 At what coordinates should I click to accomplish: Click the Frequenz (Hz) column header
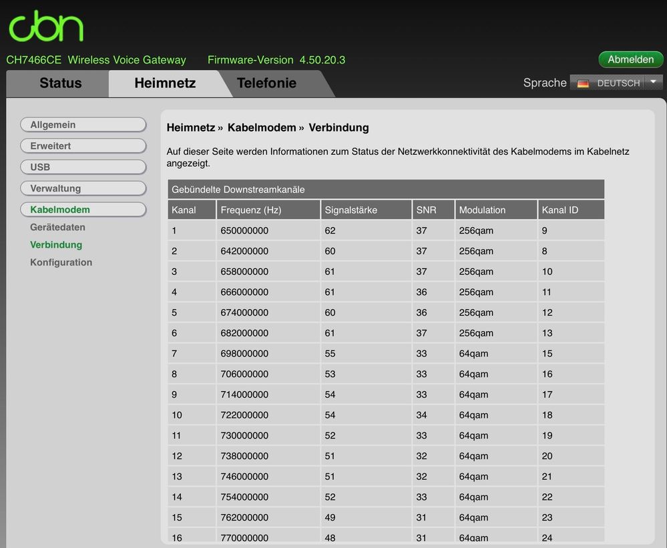268,210
